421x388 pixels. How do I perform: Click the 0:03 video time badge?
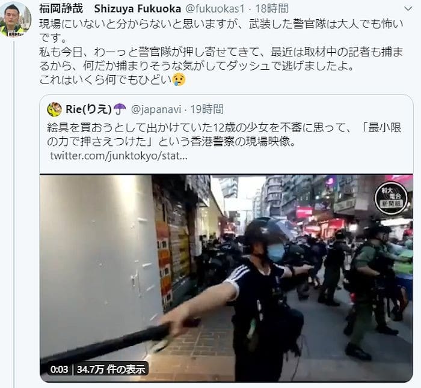coord(60,369)
